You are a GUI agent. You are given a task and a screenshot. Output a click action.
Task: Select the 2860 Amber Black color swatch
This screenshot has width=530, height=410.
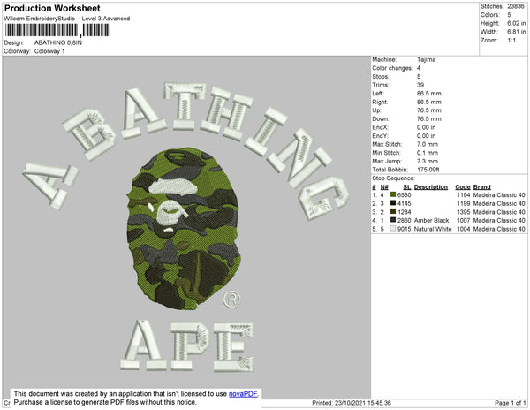click(393, 220)
